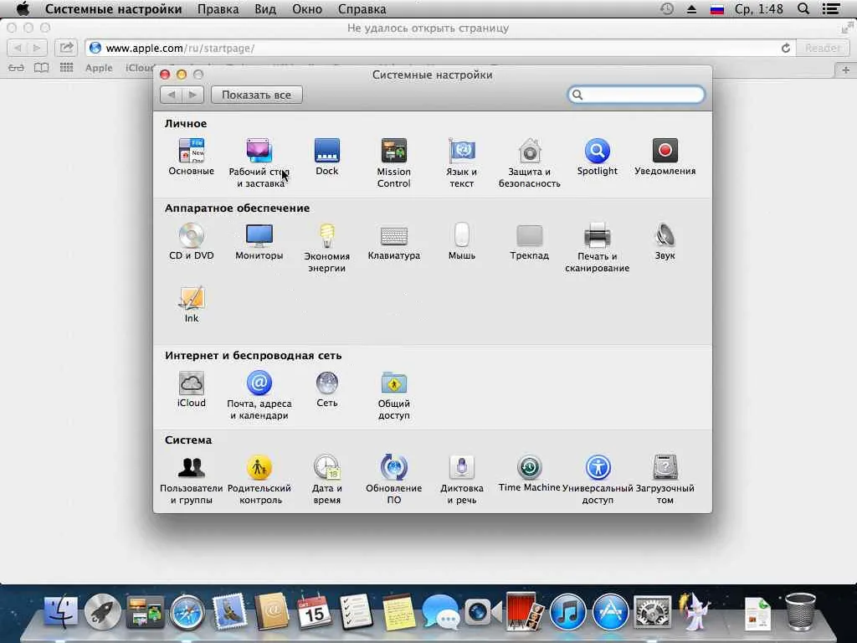Open Почта, адреса и календари pane
The width and height of the screenshot is (857, 643).
coord(259,395)
